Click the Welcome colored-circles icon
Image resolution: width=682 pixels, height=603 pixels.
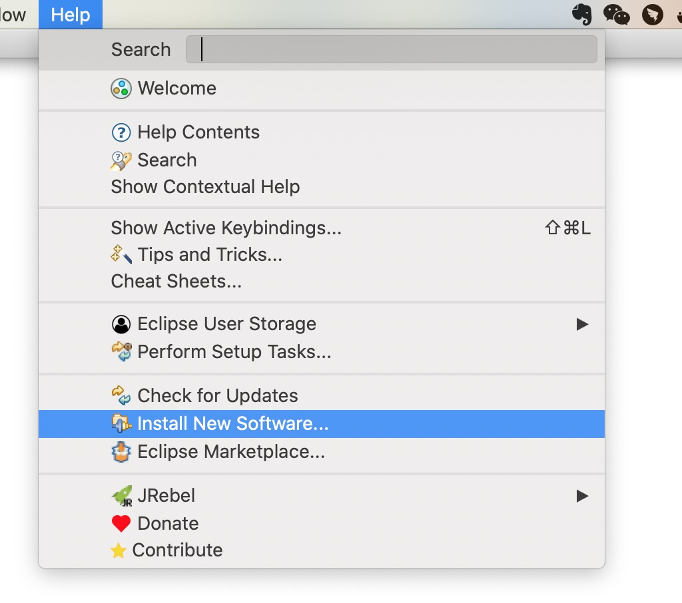121,89
